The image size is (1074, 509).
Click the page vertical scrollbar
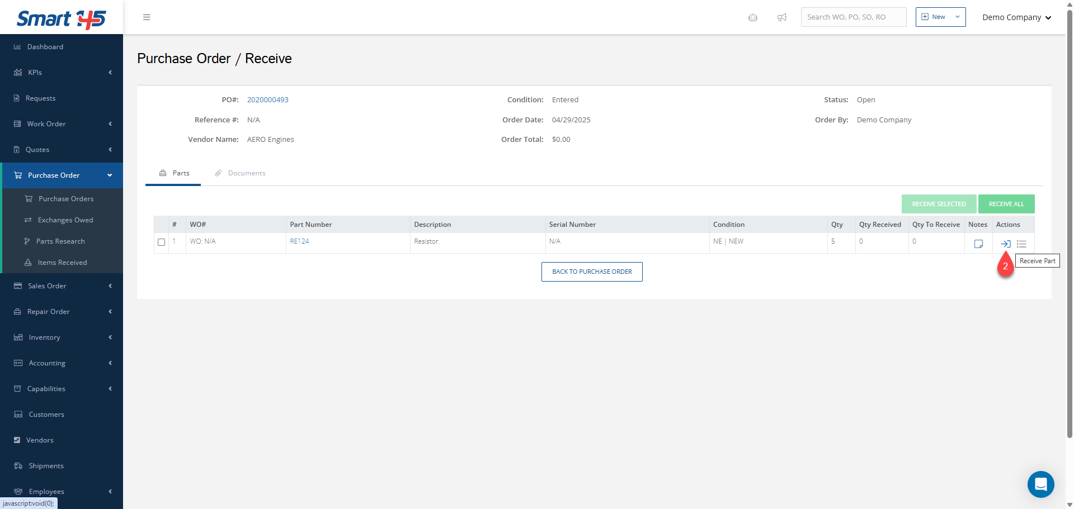coord(1070,223)
